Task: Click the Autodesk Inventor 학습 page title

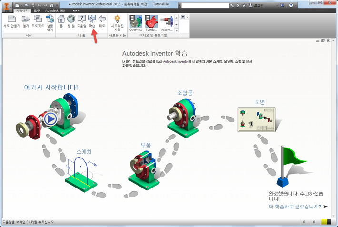Action: (x=155, y=53)
